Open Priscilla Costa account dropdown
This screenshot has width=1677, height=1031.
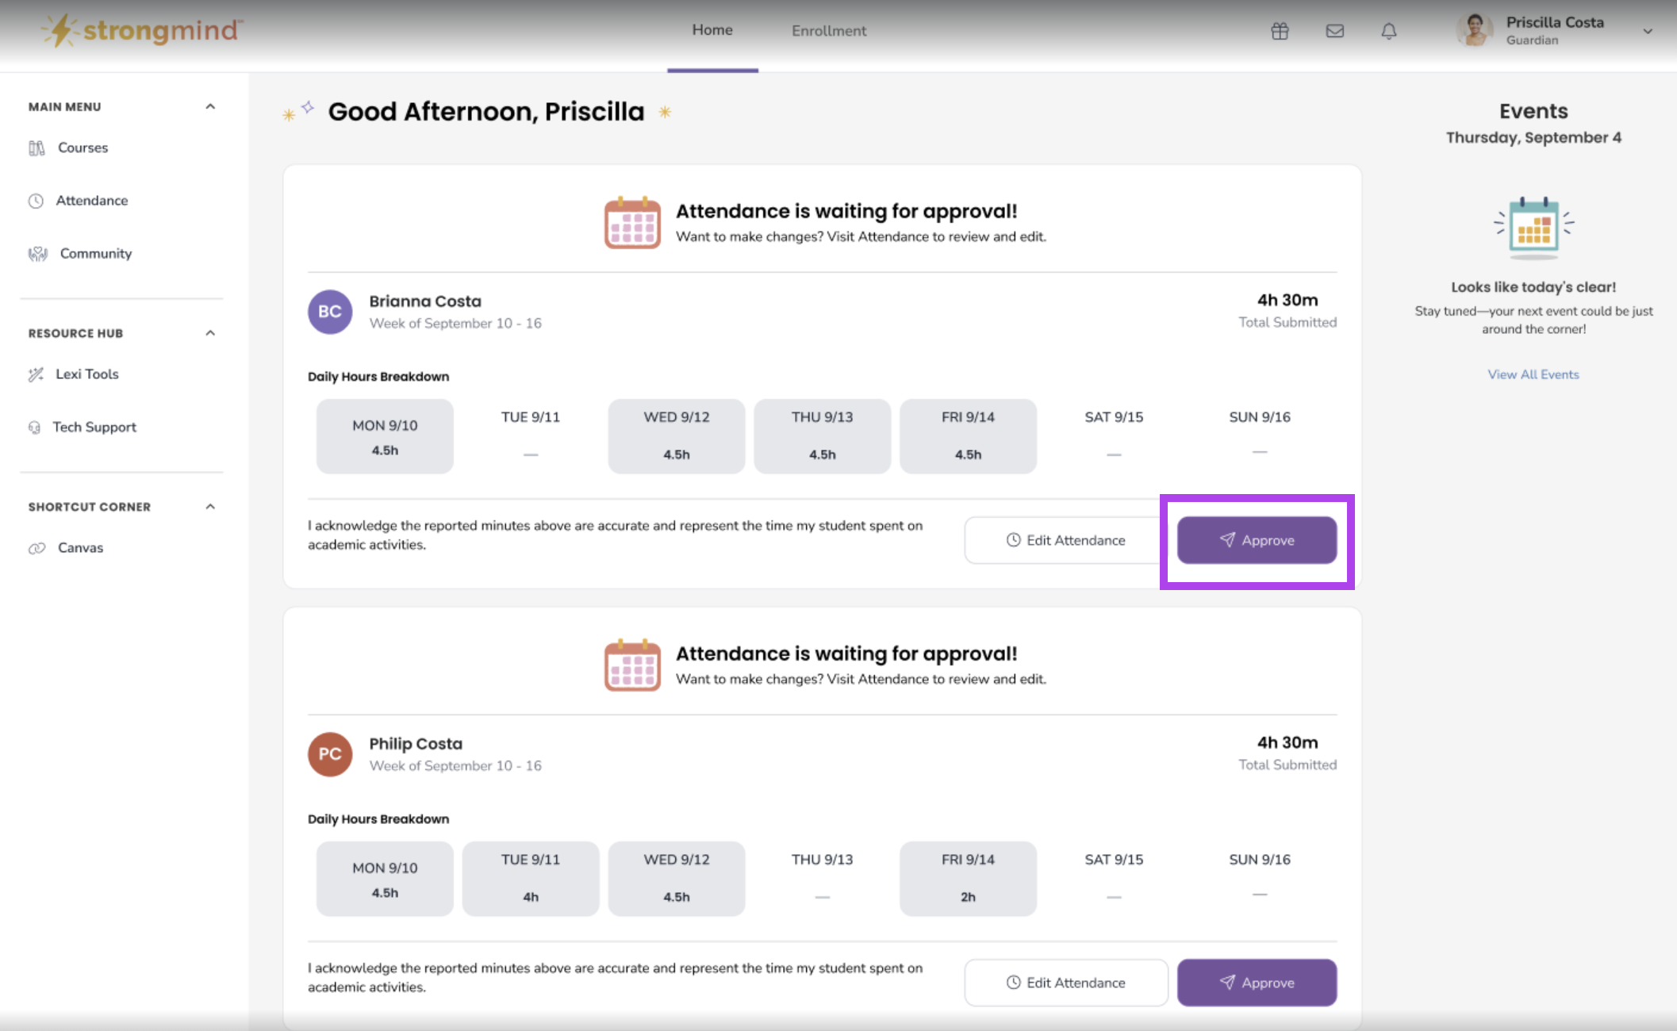1647,32
